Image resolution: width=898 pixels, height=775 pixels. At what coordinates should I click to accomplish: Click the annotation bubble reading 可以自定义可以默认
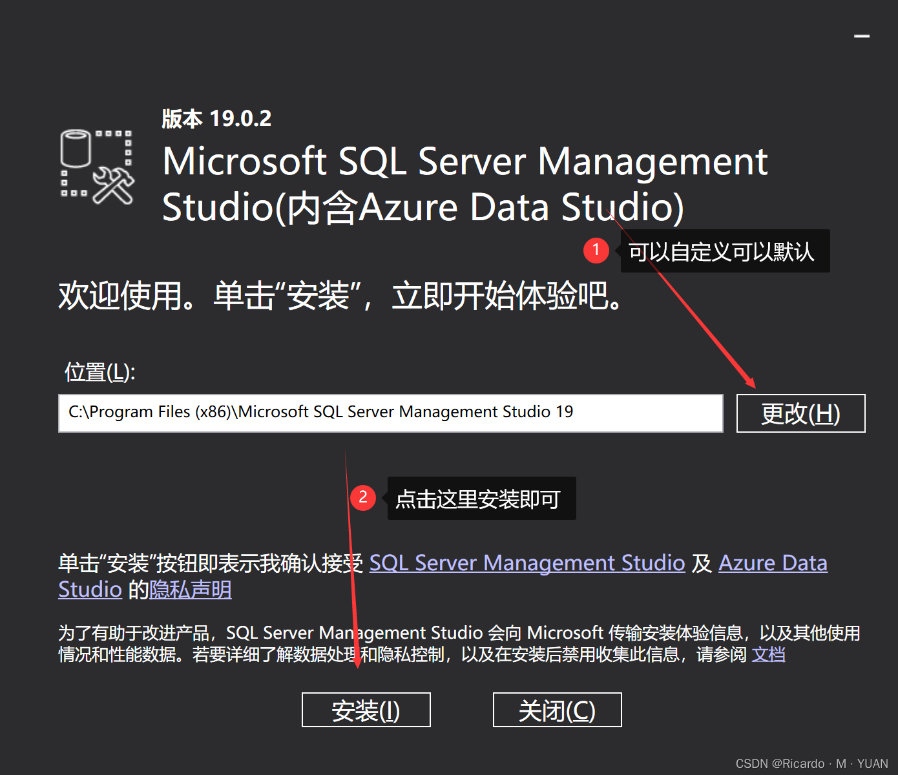click(724, 251)
